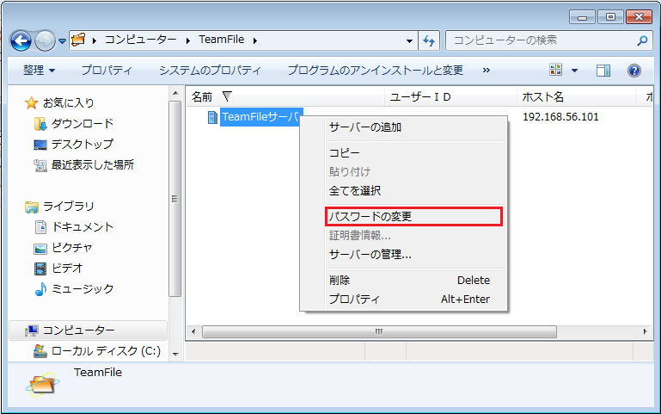Open Downloads folder in favorites
Image resolution: width=661 pixels, height=414 pixels.
click(82, 123)
